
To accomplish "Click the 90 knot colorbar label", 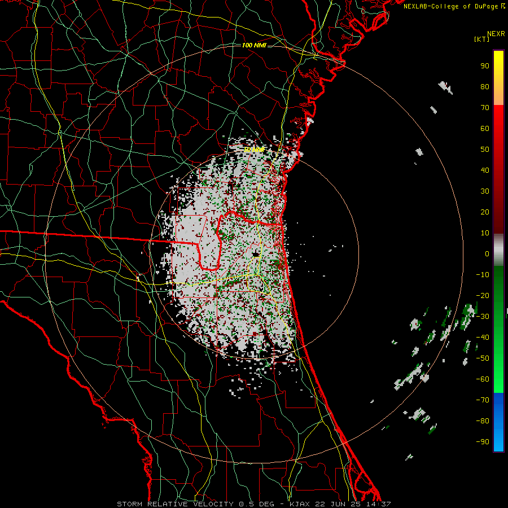I will click(485, 66).
